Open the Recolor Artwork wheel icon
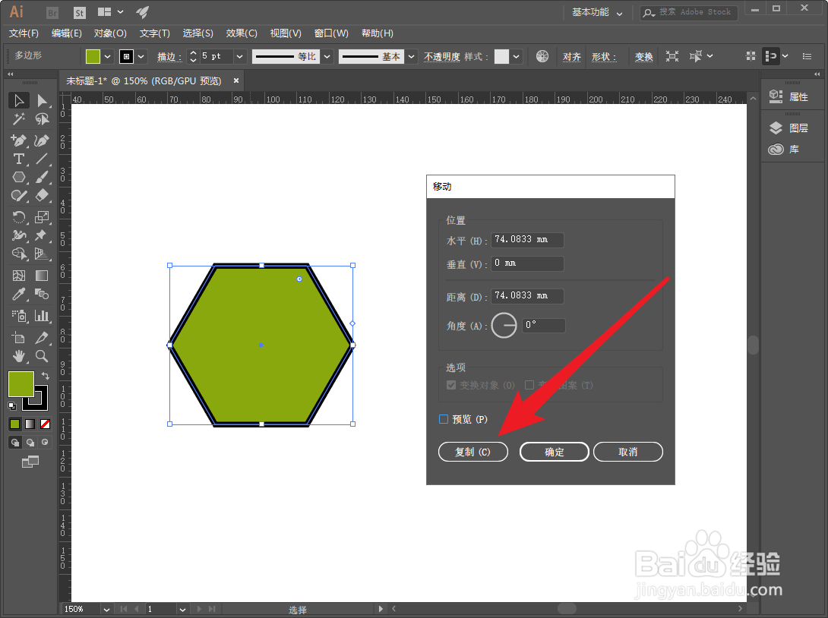 [542, 56]
